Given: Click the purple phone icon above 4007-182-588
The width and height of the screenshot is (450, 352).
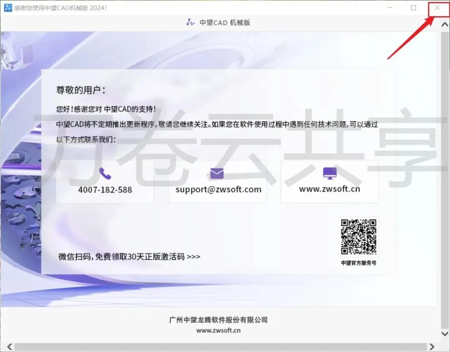Looking at the screenshot, I should [105, 173].
